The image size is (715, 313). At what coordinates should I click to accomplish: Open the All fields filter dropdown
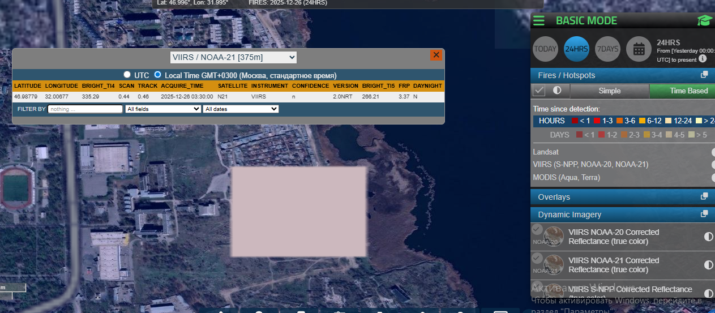[162, 109]
